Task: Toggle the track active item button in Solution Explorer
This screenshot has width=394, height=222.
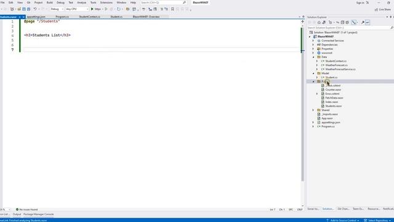Action: 354,22
